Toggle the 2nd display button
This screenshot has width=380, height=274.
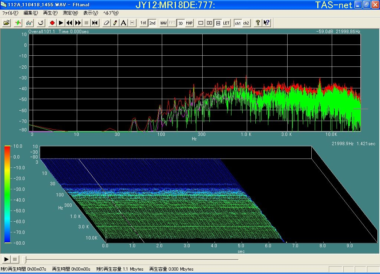pos(152,23)
